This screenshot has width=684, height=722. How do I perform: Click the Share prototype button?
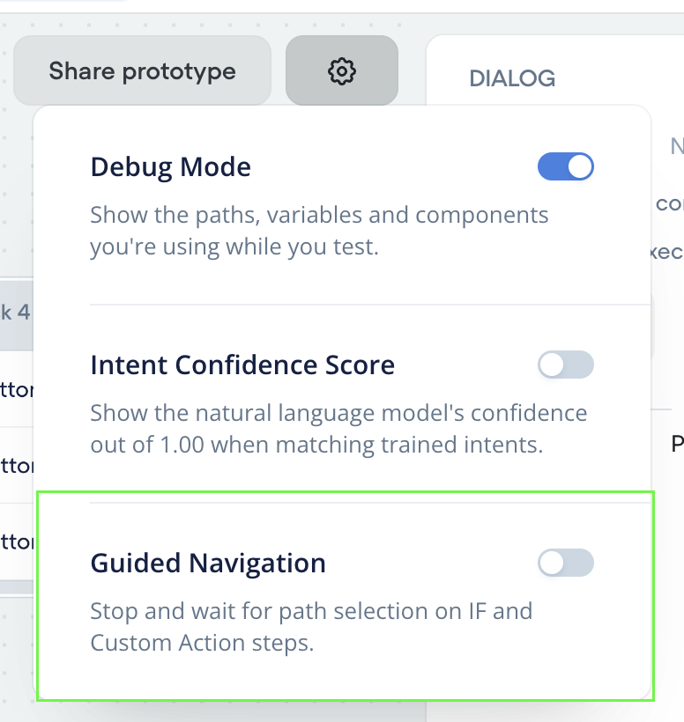(x=142, y=71)
